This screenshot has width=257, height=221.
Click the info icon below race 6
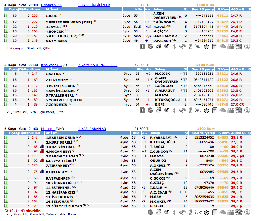[247, 212]
